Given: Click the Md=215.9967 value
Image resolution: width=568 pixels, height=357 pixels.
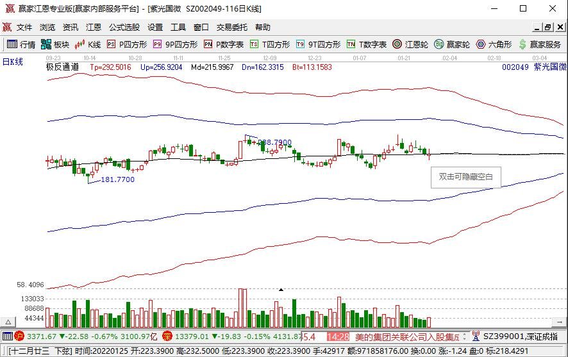Looking at the screenshot, I should point(212,67).
